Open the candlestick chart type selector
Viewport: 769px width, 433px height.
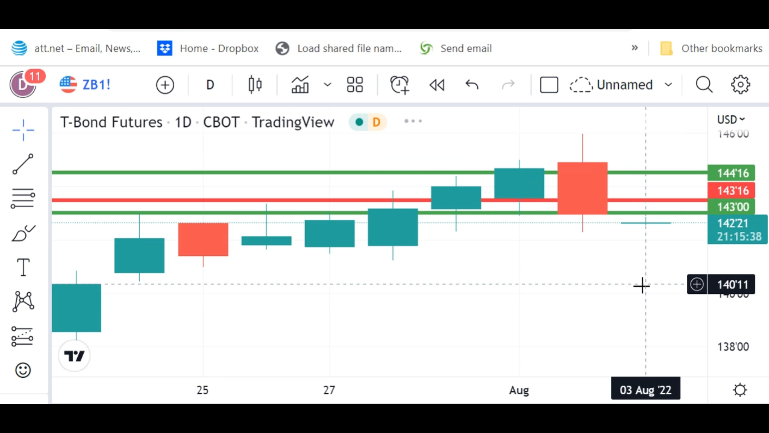click(255, 85)
